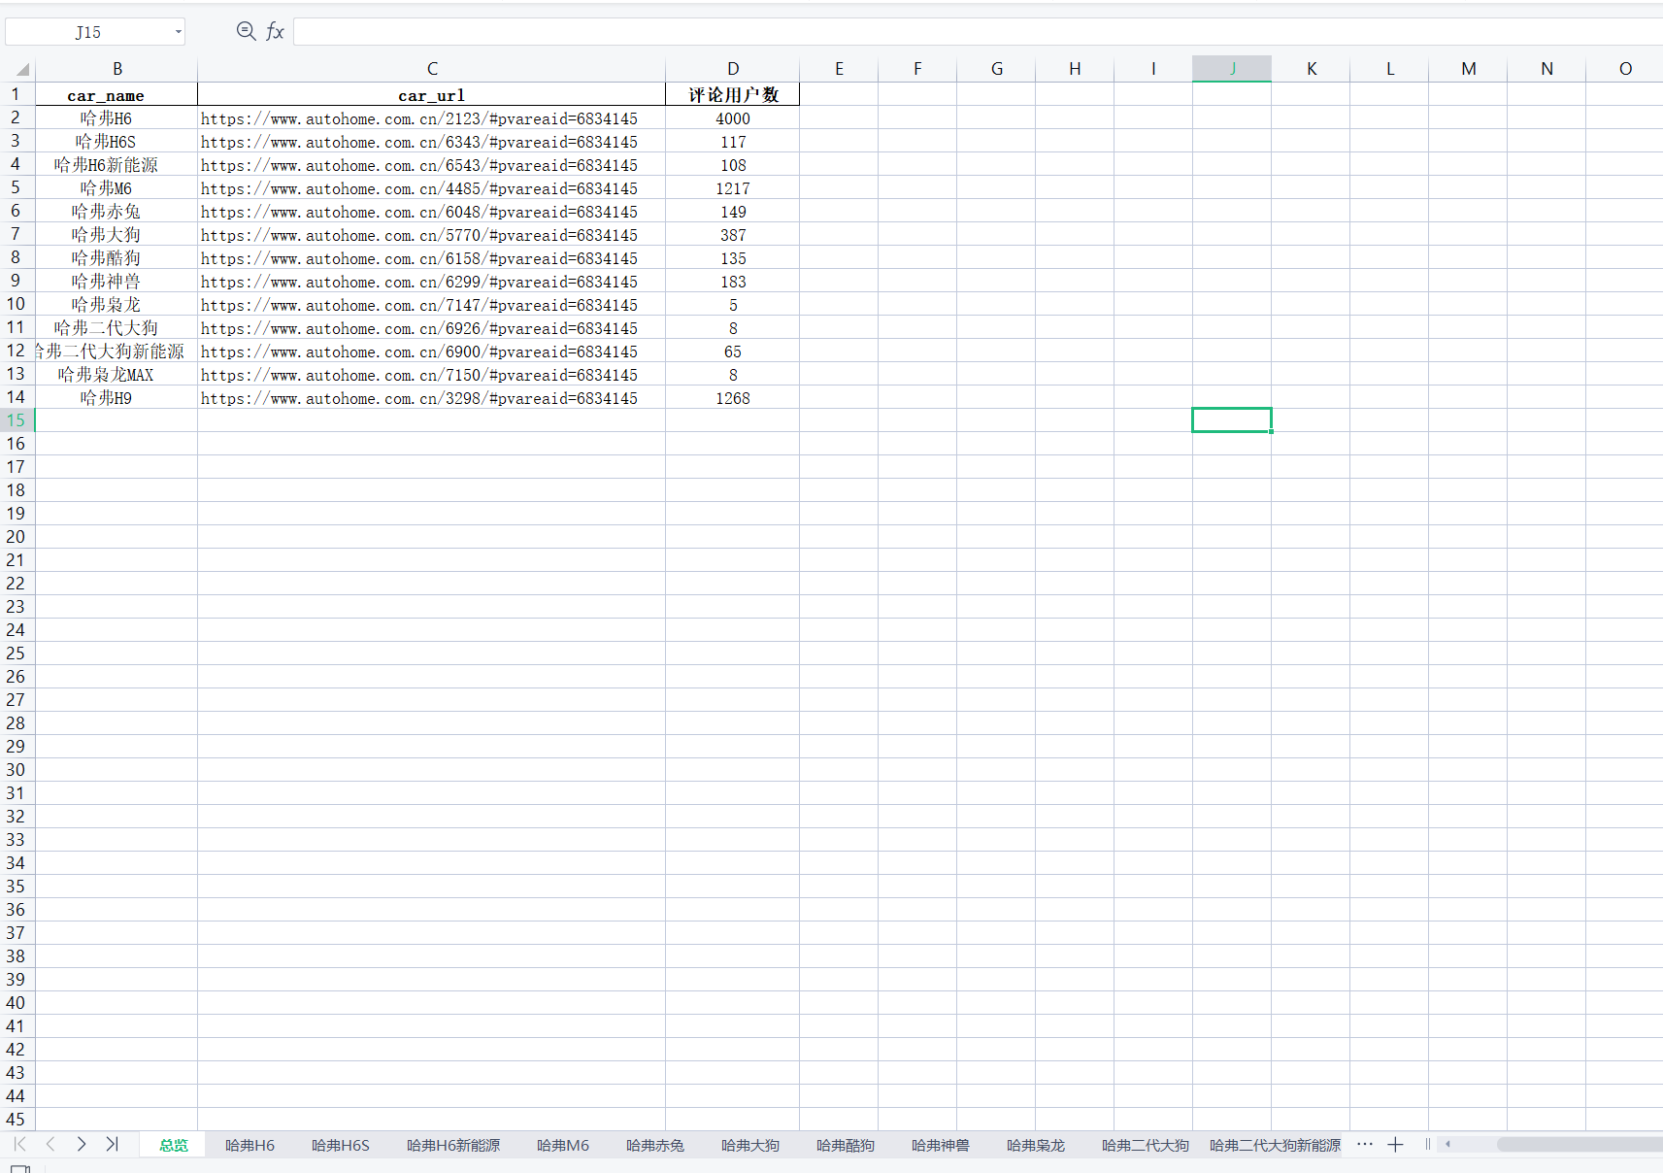Screen dimensions: 1663x1173
Task: Open the 哈弗酷狗 sheet tab
Action: (846, 1145)
